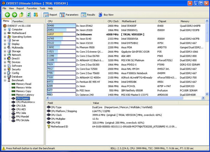Click the Refresh icon to start benchmark
Screen dimensions: 210x152
[28, 15]
